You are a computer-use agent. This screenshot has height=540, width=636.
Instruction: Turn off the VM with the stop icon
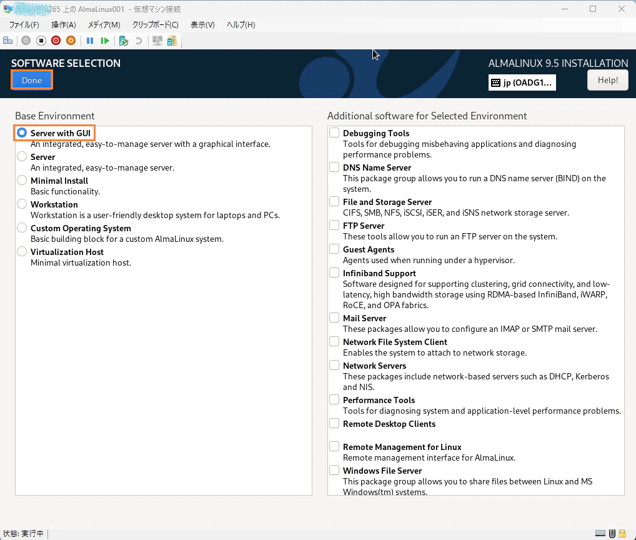(41, 41)
